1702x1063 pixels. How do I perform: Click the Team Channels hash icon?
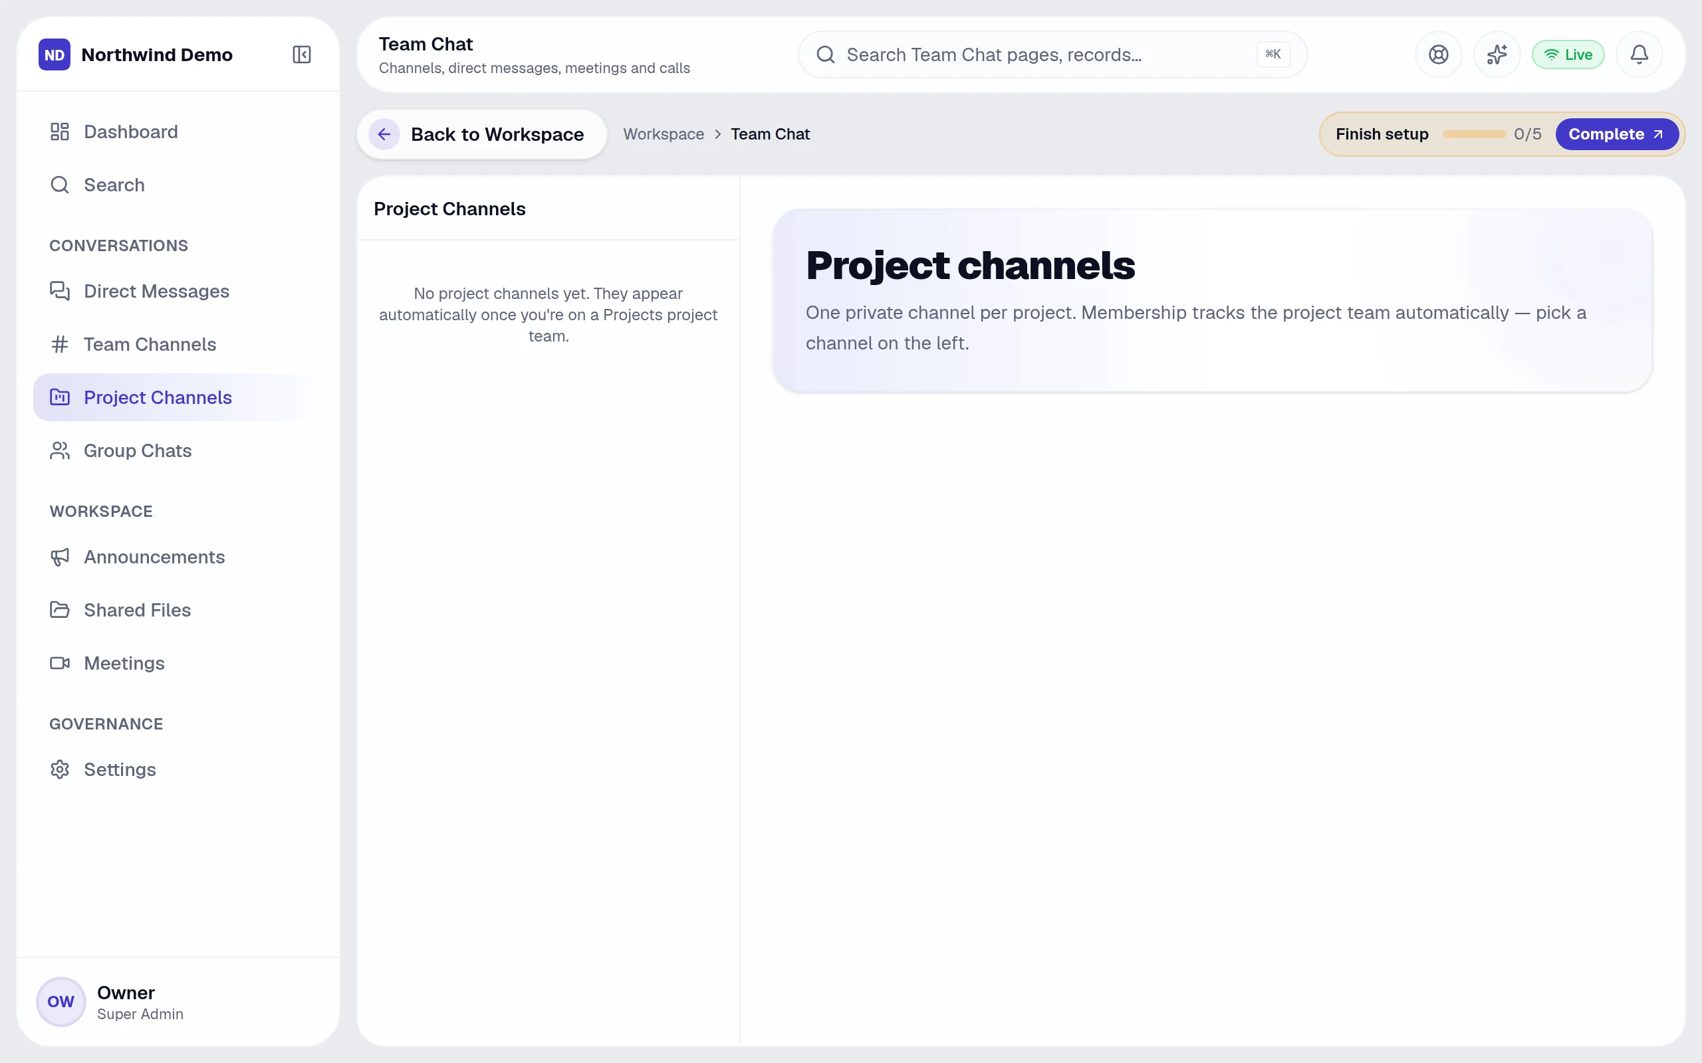(x=60, y=345)
